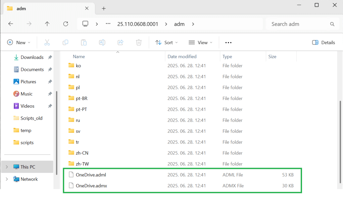Refresh the current folder view
Viewport: 343px width, 198px height.
pyautogui.click(x=66, y=24)
